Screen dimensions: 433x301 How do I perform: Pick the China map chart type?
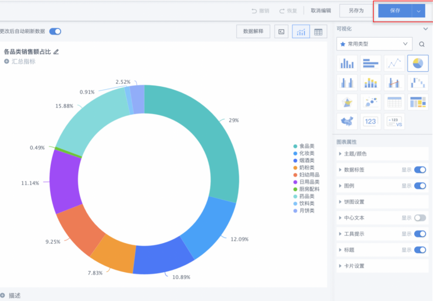tap(347, 121)
